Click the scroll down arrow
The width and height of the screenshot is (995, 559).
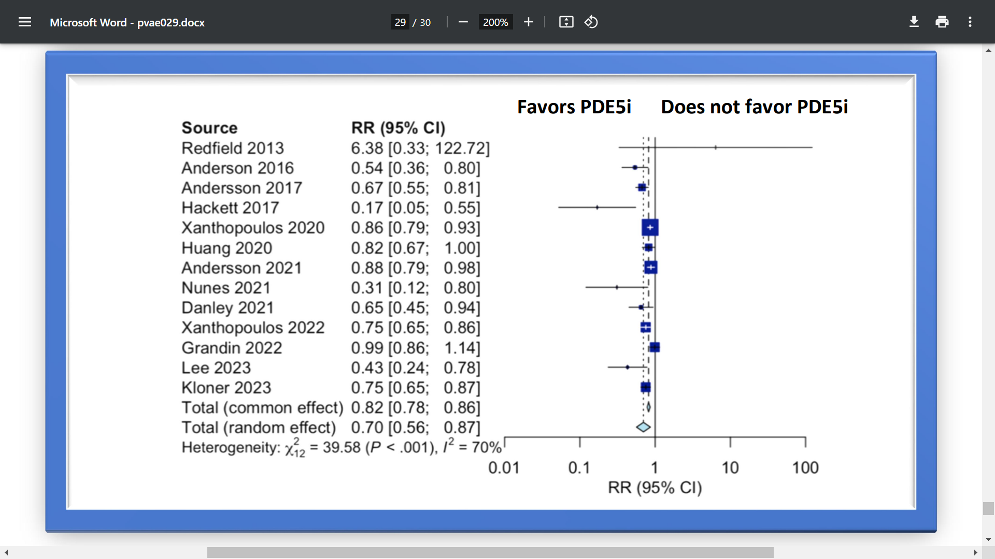click(x=988, y=539)
